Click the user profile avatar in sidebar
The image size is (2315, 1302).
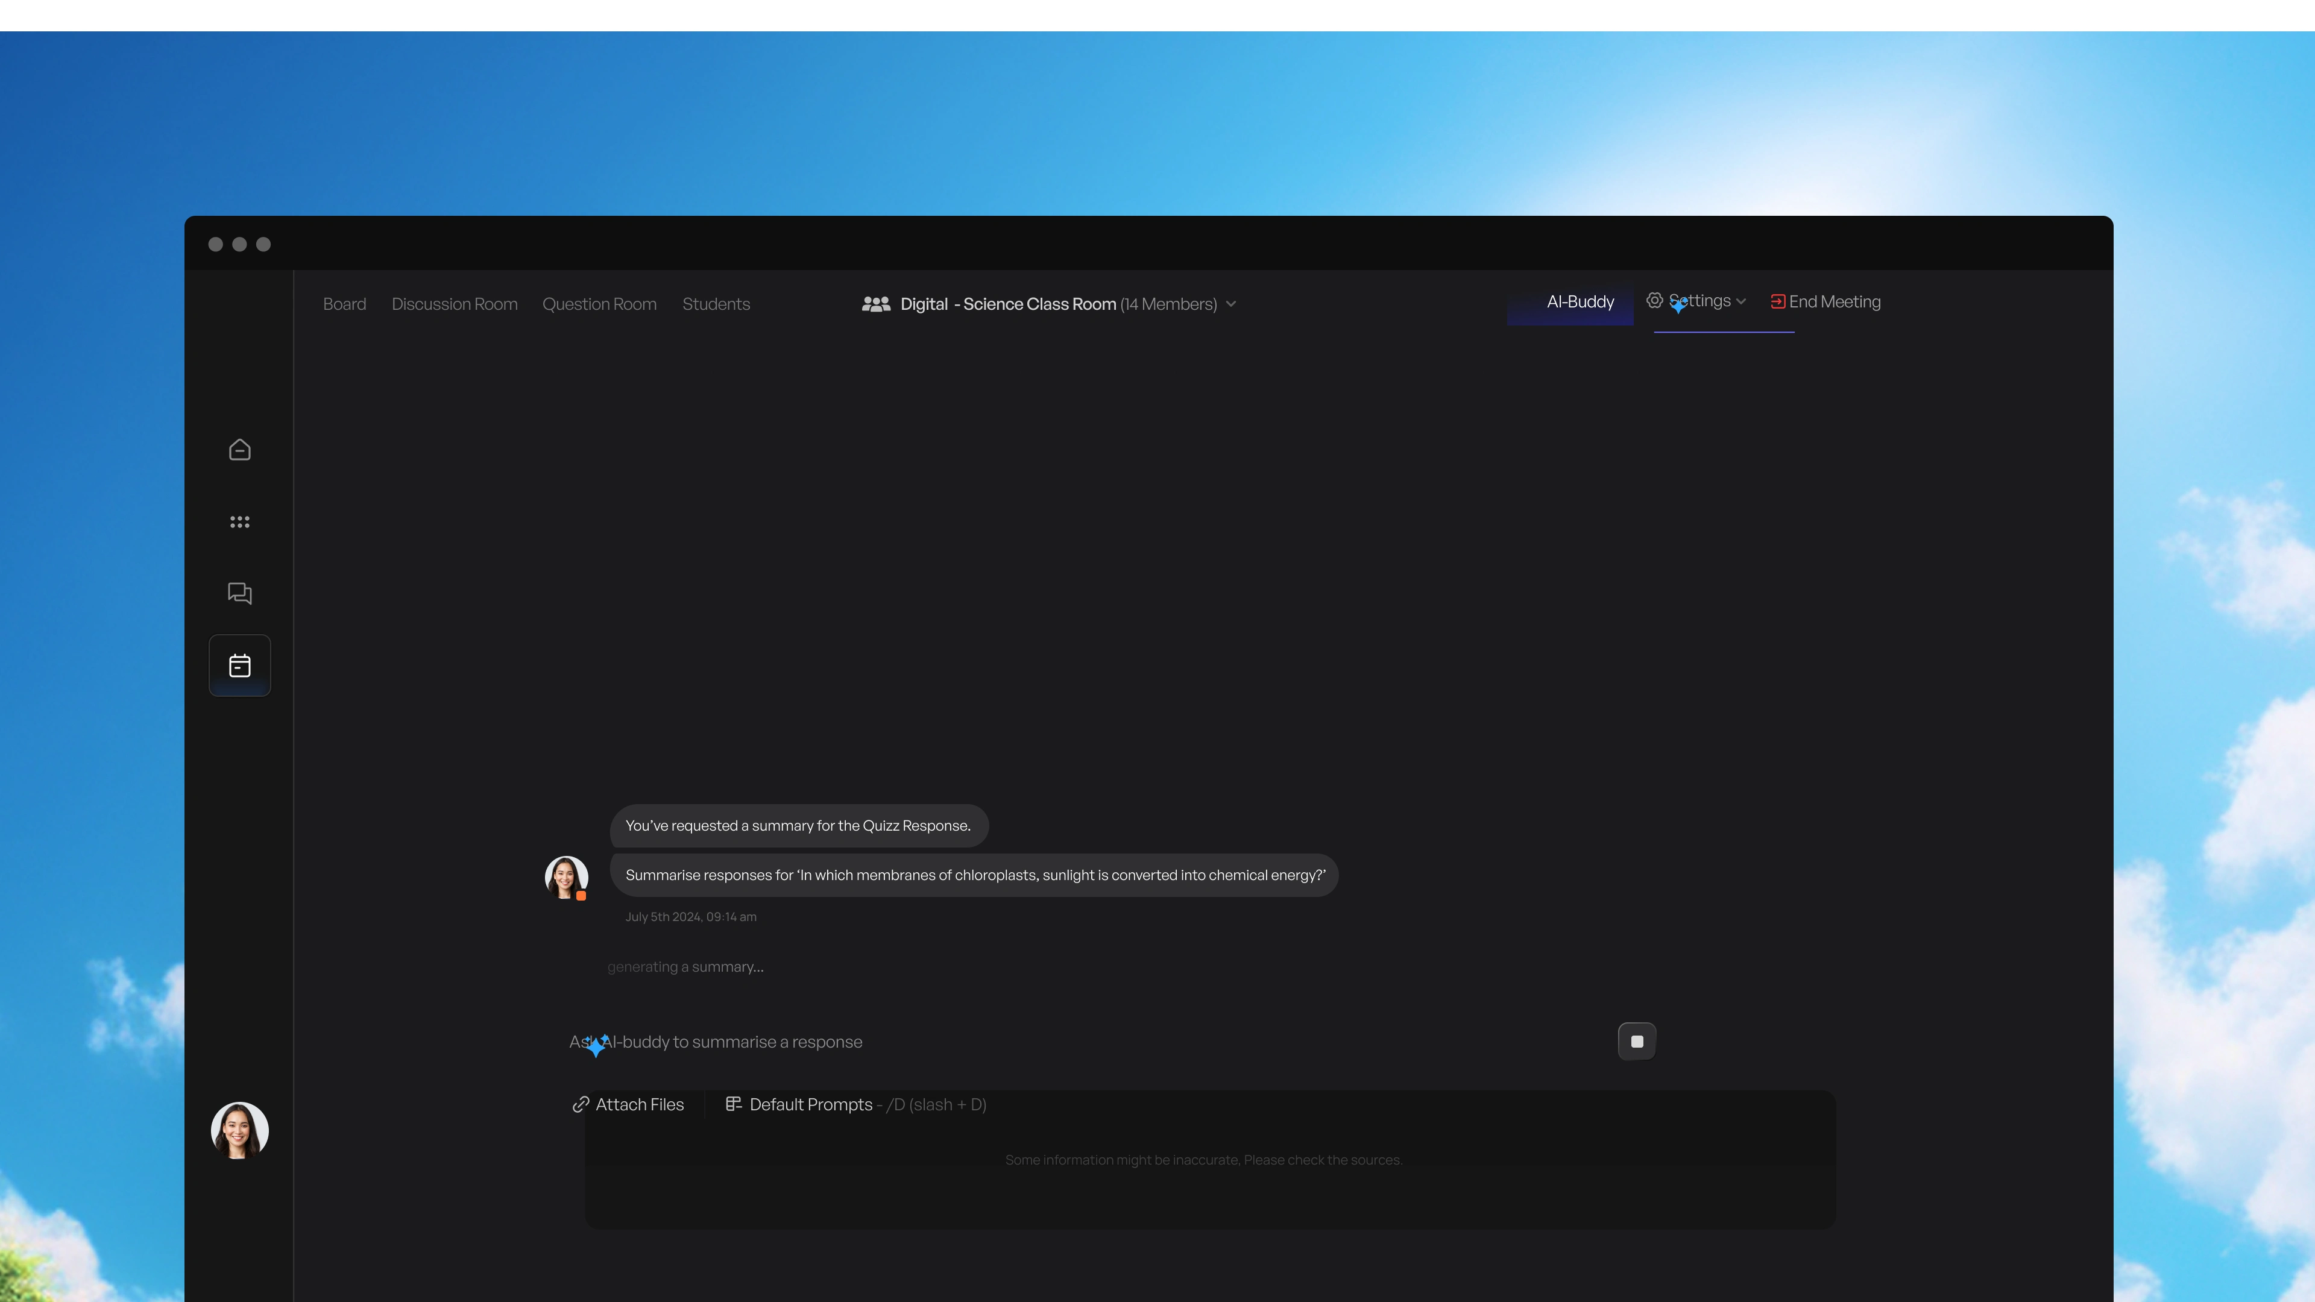click(239, 1130)
